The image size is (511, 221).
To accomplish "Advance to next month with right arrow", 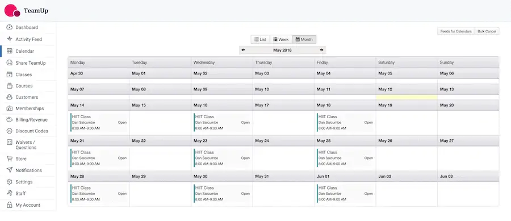I will pos(322,50).
